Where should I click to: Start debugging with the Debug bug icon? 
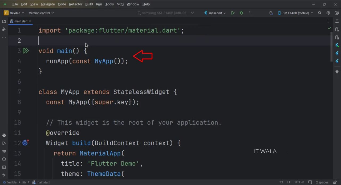pyautogui.click(x=241, y=13)
